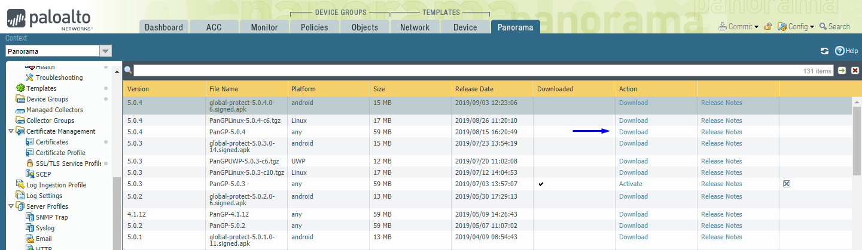Viewport: 862px width, 250px height.
Task: Open Help via question mark icon
Action: [840, 51]
